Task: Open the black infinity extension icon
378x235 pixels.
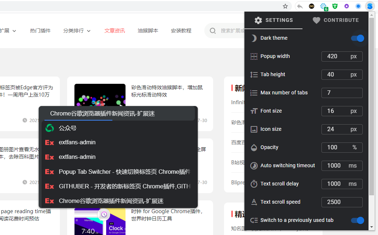Action: click(312, 6)
